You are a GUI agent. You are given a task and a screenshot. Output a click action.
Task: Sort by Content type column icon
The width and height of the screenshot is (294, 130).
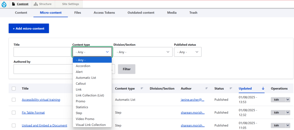click(142, 88)
